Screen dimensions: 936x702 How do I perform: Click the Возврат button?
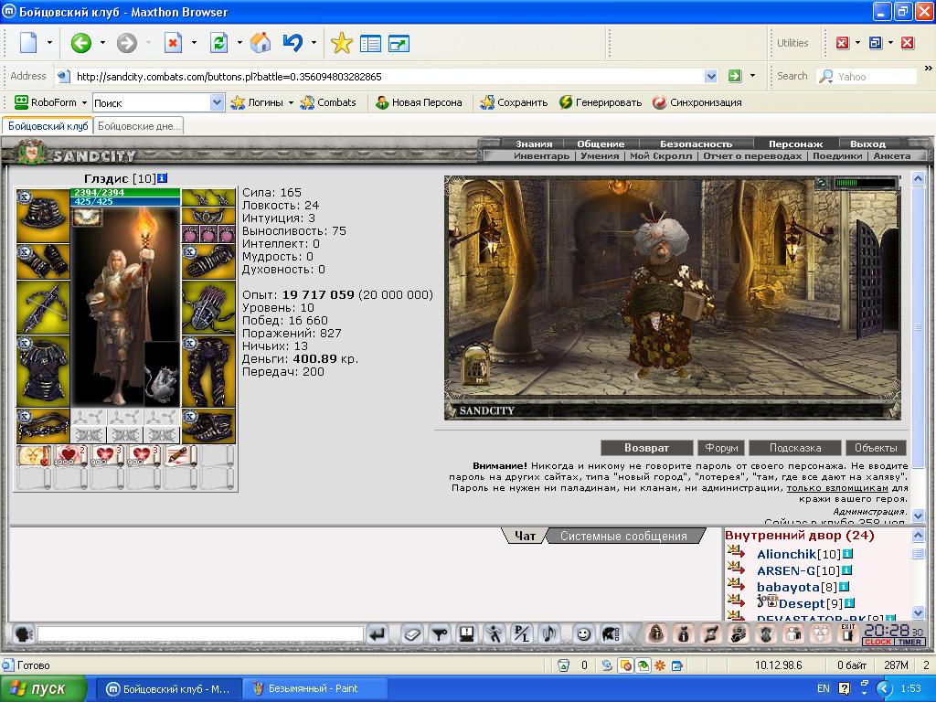(x=646, y=448)
